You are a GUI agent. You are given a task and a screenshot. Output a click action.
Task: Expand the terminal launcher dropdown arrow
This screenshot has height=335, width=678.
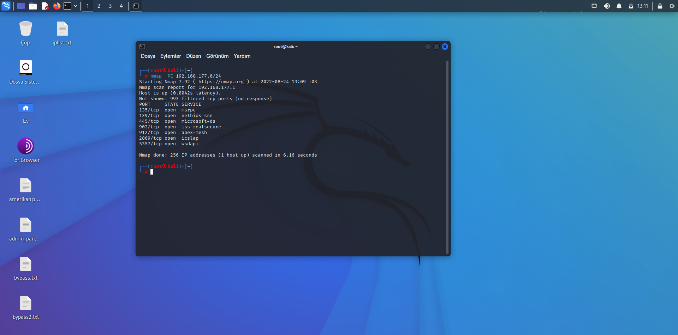pyautogui.click(x=76, y=6)
